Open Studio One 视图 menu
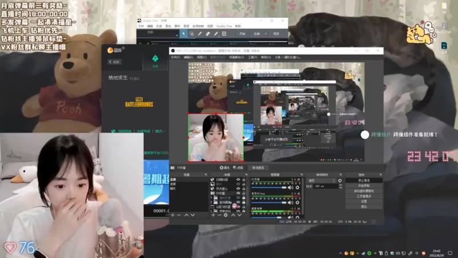The width and height of the screenshot is (458, 258). pos(210,26)
